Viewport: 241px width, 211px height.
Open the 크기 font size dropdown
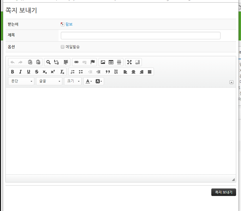click(73, 81)
